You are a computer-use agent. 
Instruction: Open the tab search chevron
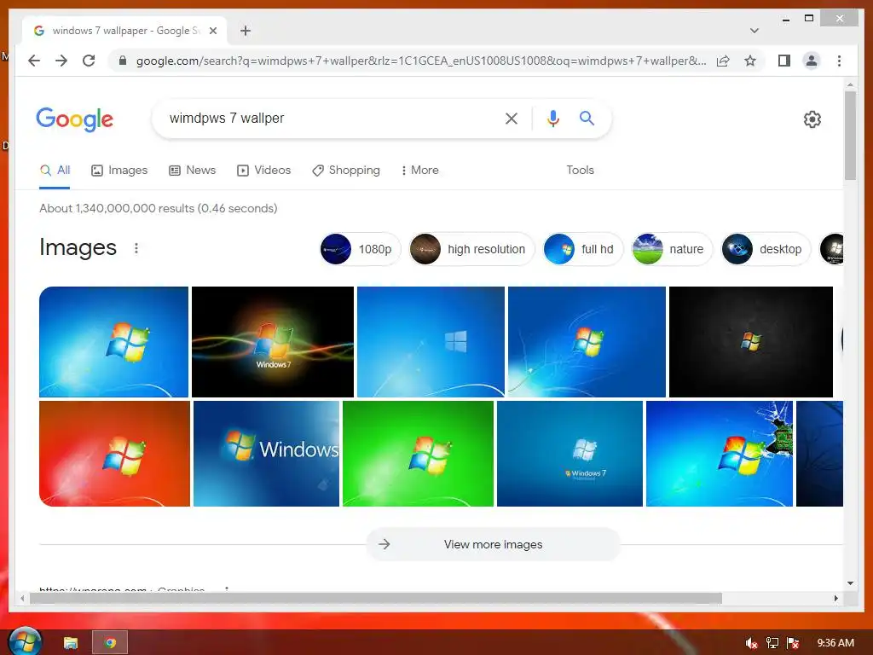point(754,31)
